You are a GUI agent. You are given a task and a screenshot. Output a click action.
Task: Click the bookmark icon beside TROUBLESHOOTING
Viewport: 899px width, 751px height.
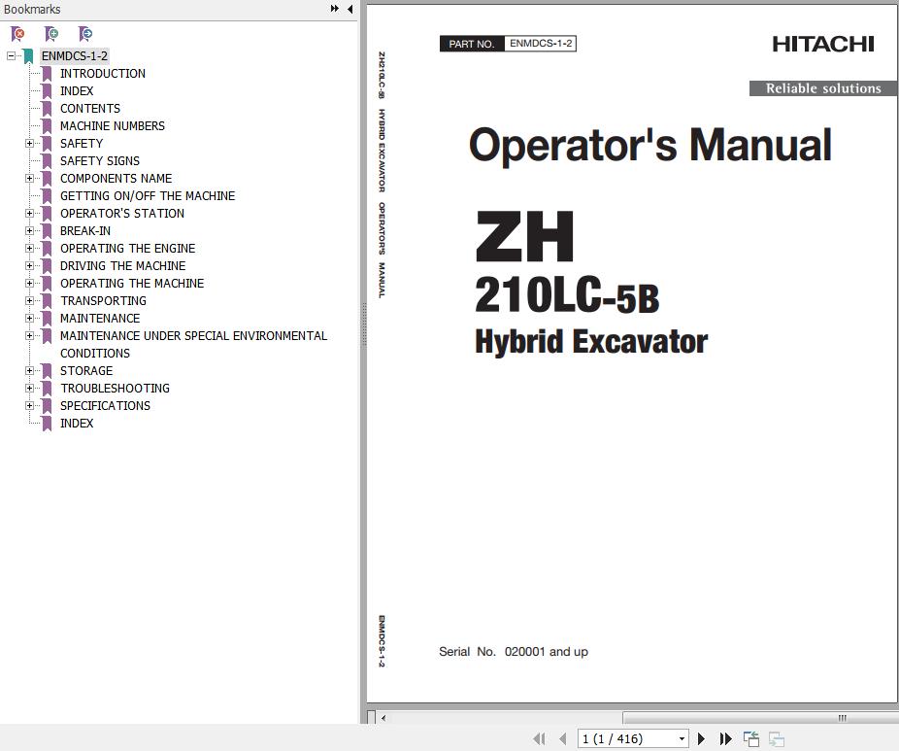point(47,389)
